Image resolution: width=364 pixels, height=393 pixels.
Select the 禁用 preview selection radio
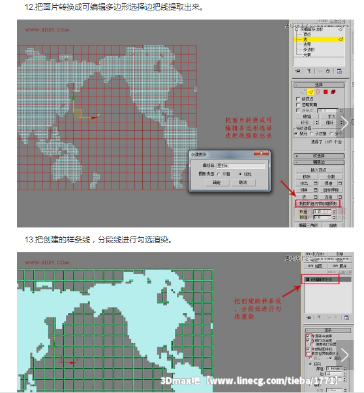296,134
